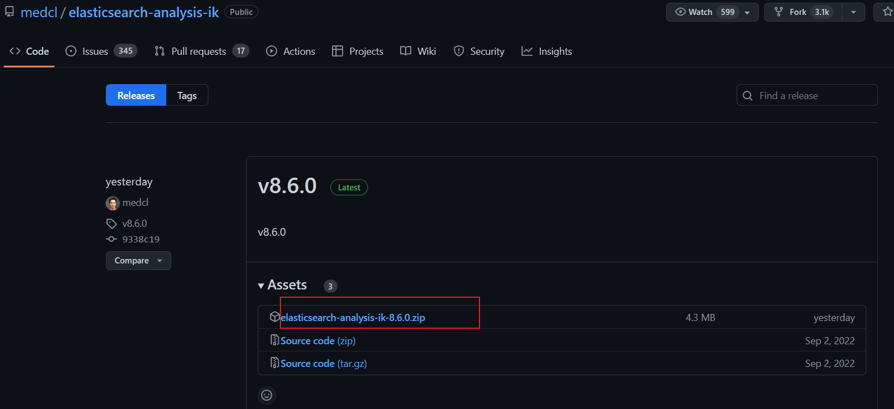
Task: Fork the repository
Action: pyautogui.click(x=803, y=12)
